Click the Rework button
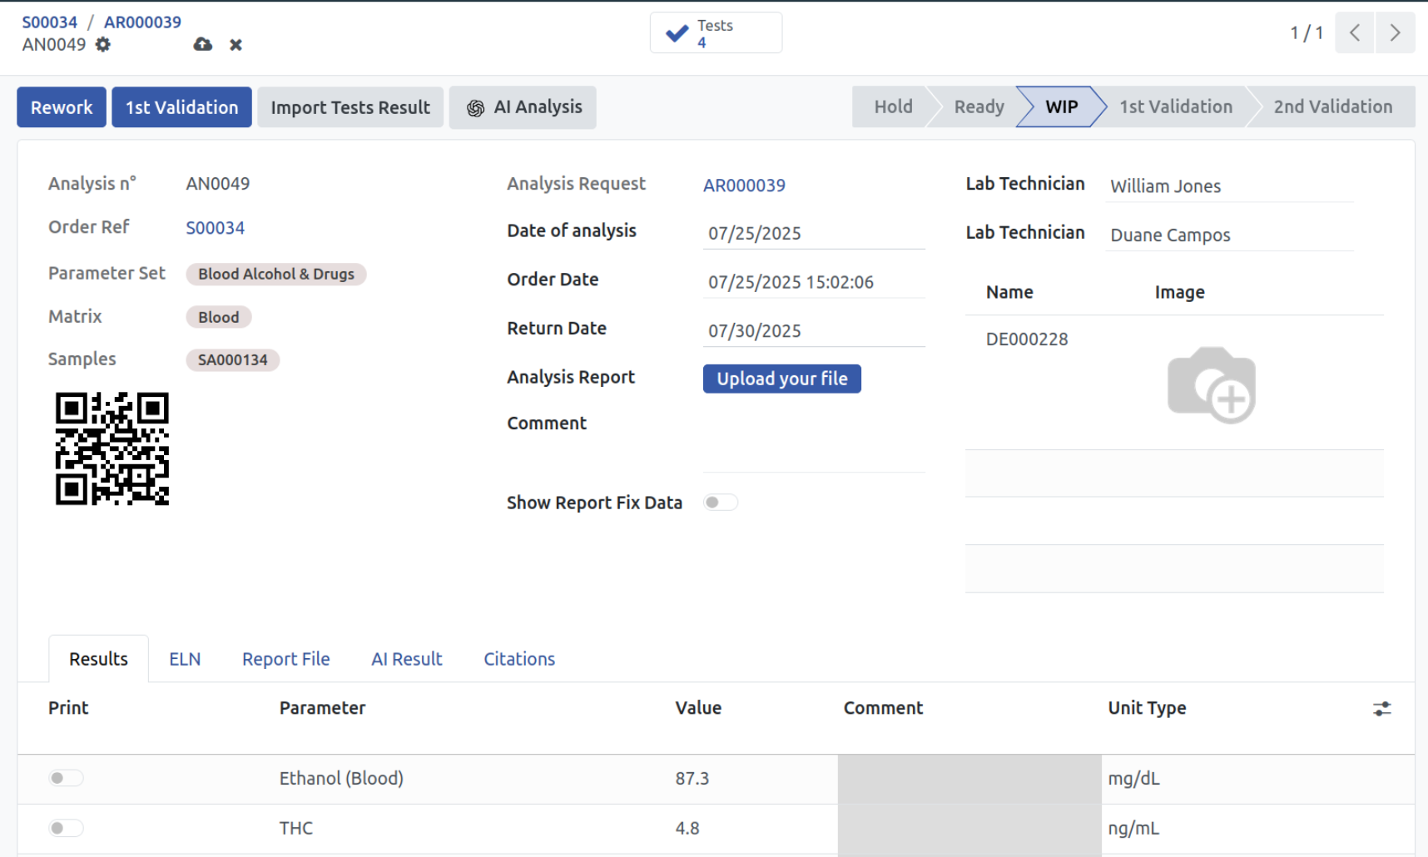Screen dimensions: 1428x857 62,107
